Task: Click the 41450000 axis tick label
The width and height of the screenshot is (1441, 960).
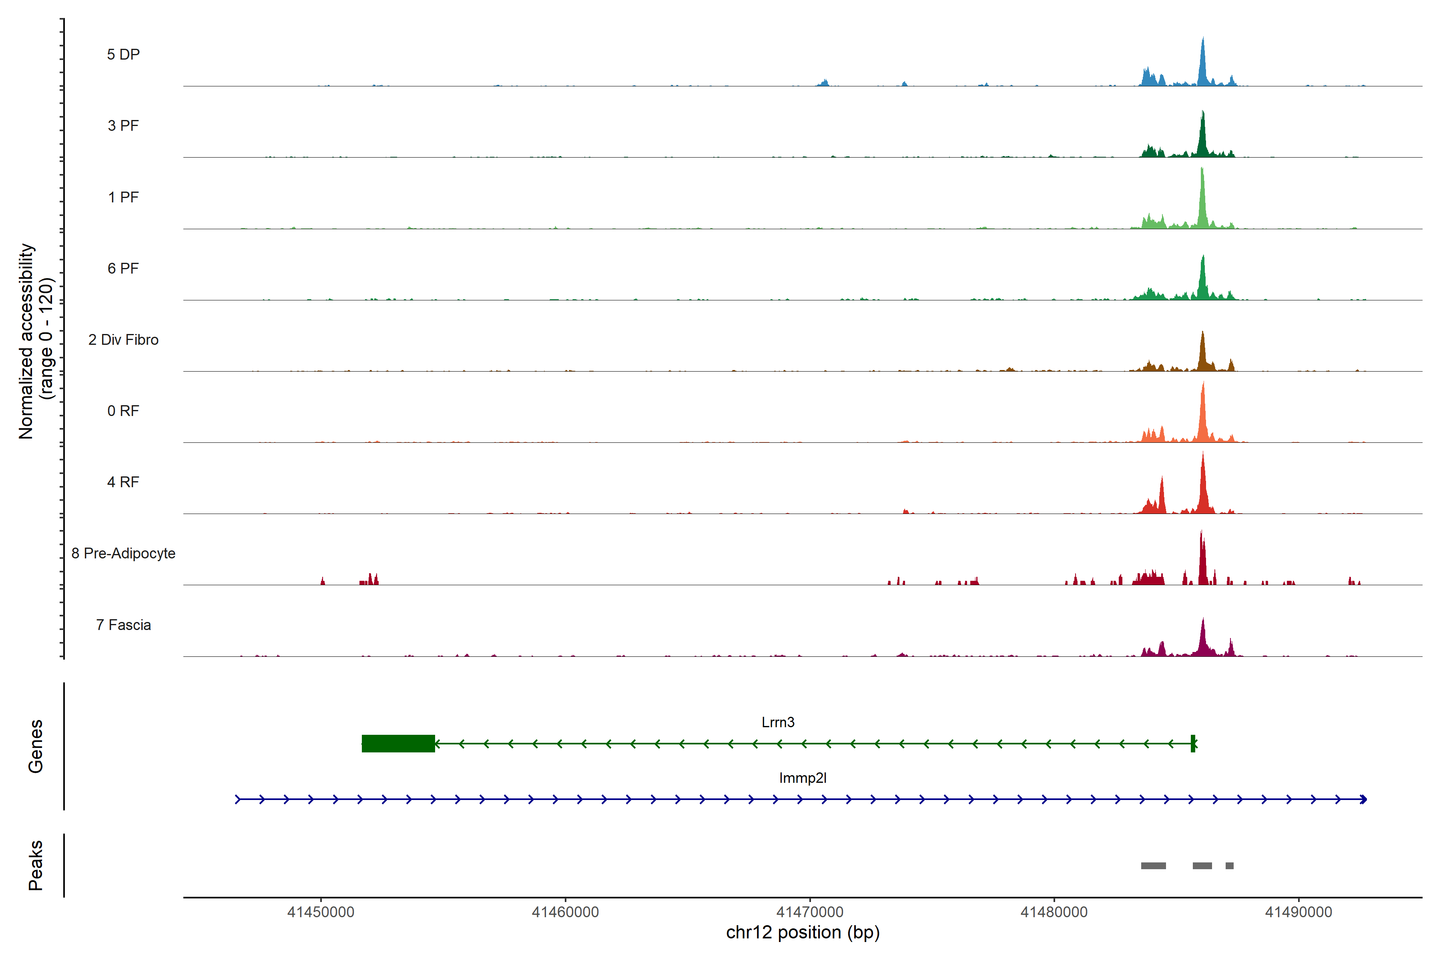Action: click(321, 912)
